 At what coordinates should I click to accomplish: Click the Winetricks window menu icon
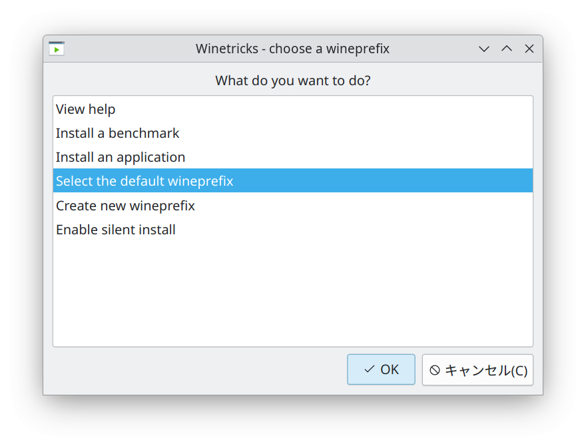point(57,49)
